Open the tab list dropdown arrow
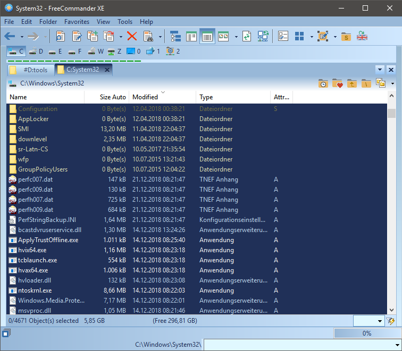This screenshot has height=351, width=402. pyautogui.click(x=380, y=70)
